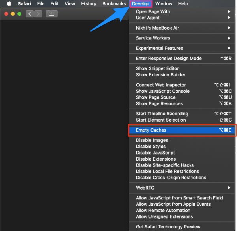The height and width of the screenshot is (231, 237).
Task: Toggle Allow JavaScript from Apple Events
Action: (x=182, y=204)
